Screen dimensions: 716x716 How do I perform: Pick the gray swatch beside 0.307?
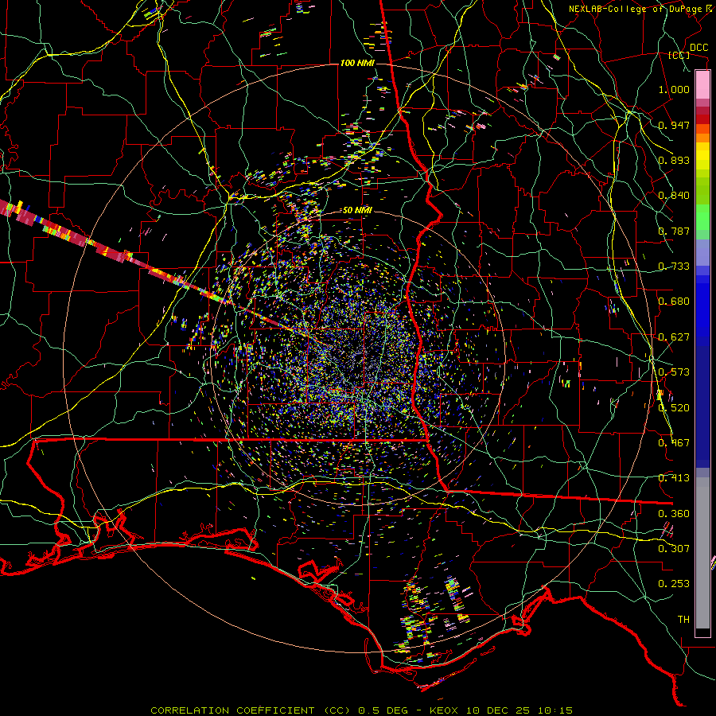coord(702,553)
